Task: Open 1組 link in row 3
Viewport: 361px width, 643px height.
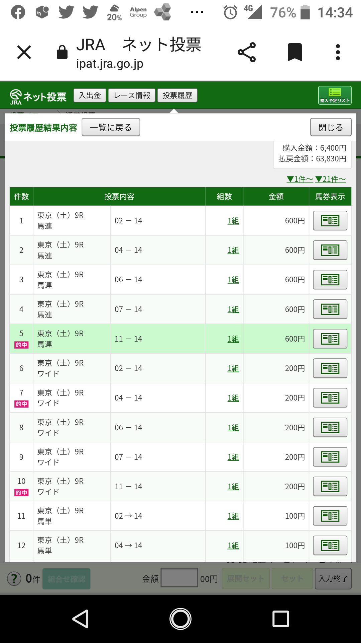Action: (x=233, y=280)
